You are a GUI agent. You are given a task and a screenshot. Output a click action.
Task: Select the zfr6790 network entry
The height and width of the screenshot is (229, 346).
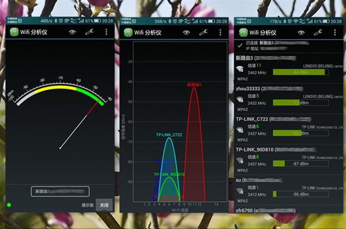289,210
